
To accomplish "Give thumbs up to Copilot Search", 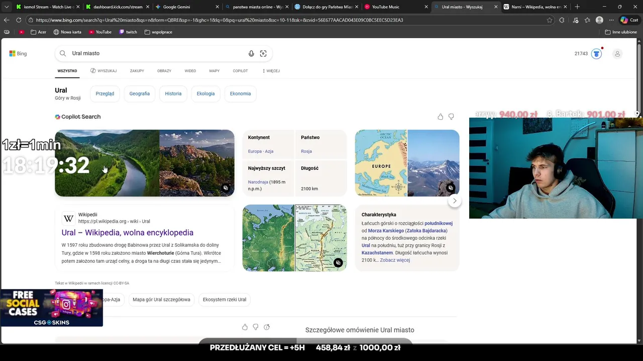I will click(441, 117).
